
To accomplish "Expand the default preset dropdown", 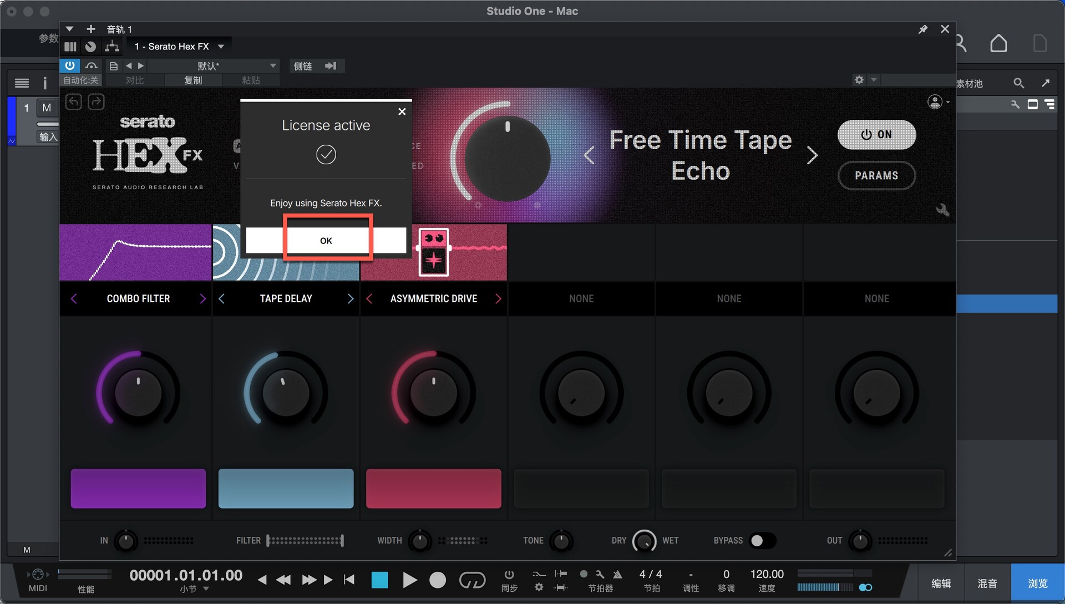I will [272, 65].
